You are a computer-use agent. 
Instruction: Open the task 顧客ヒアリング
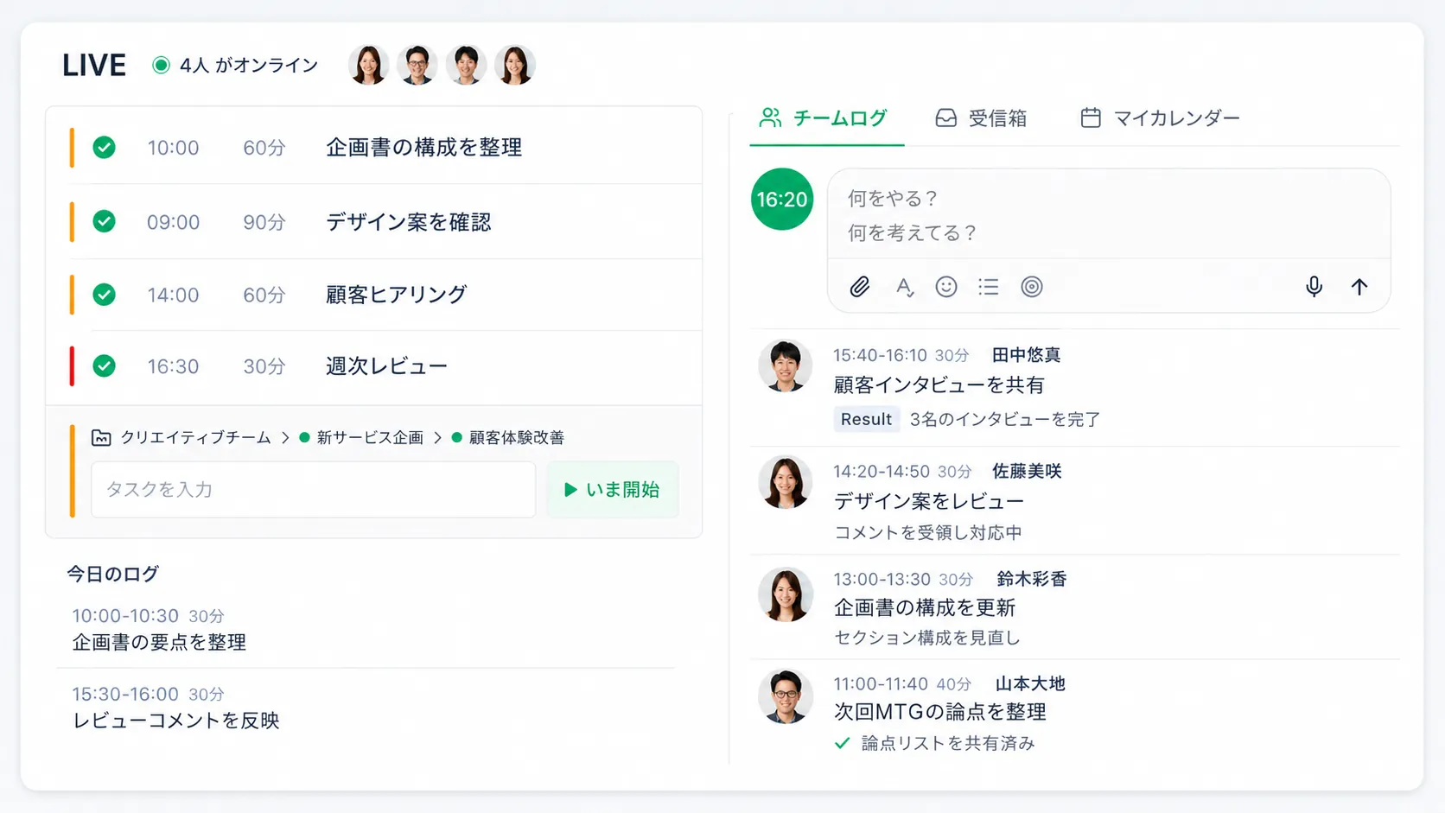click(x=396, y=295)
